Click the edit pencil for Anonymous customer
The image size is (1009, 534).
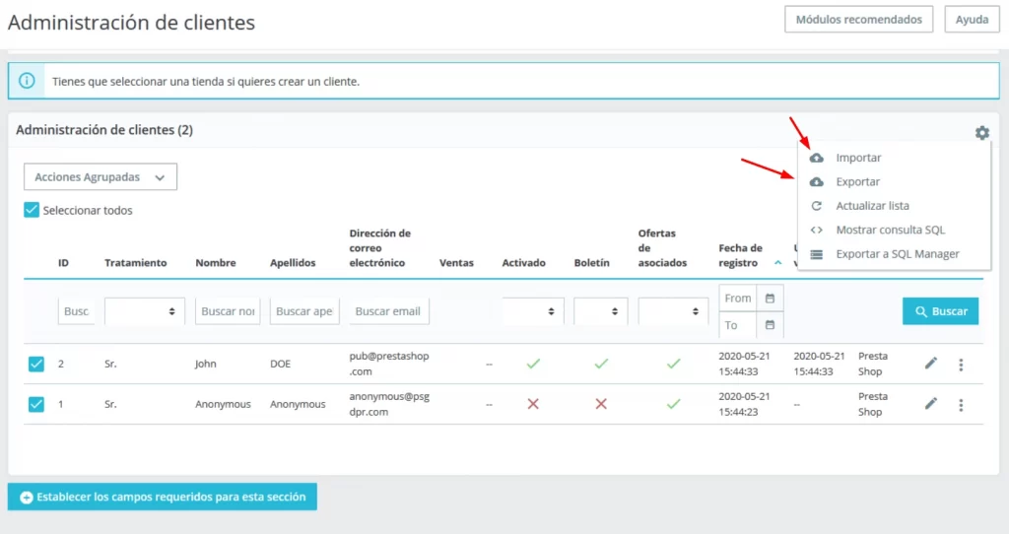pyautogui.click(x=930, y=404)
